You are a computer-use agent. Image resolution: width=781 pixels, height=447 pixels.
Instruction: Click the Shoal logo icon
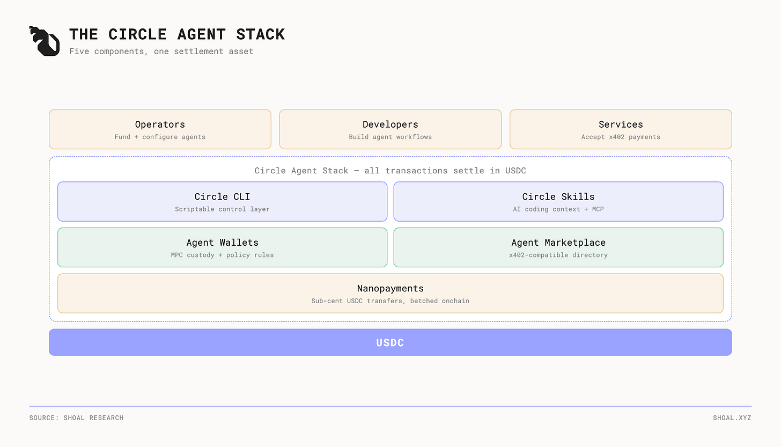(45, 41)
